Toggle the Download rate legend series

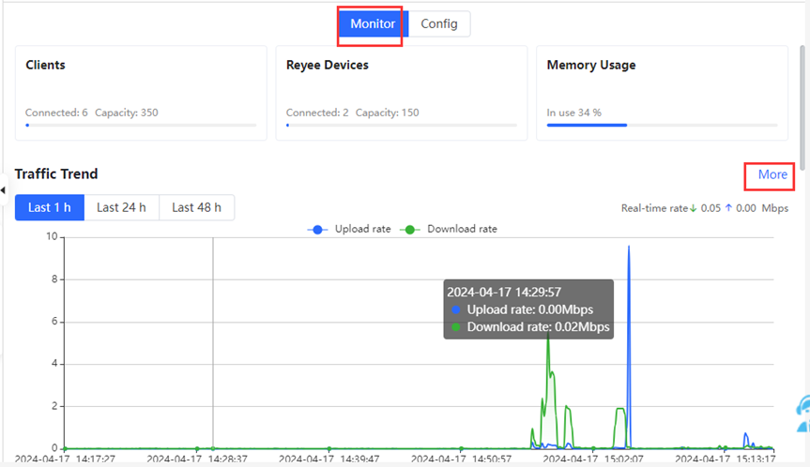449,229
